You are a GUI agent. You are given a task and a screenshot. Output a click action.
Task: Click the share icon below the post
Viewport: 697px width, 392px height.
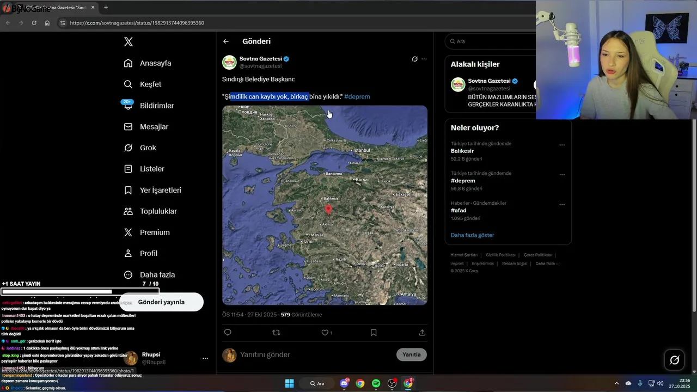point(422,333)
